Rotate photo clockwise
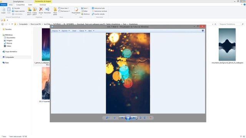The width and height of the screenshot is (246, 138). (145, 118)
